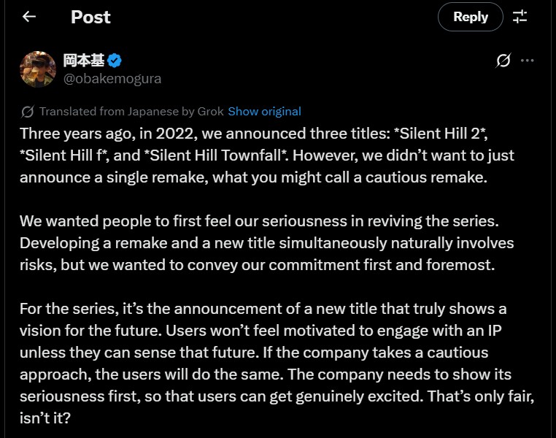
Task: Click the small Grok translation icon
Action: [28, 112]
